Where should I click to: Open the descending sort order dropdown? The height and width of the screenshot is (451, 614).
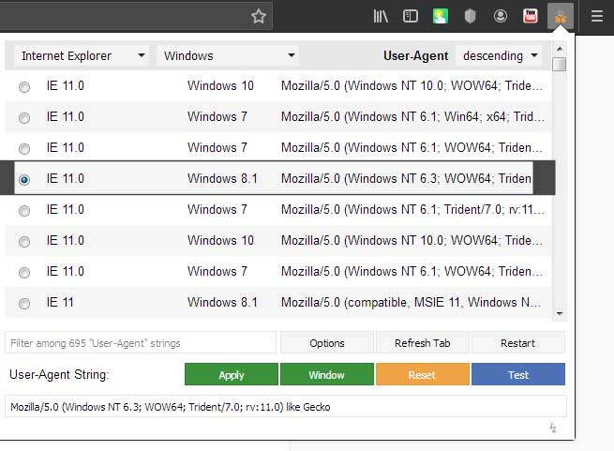click(500, 55)
